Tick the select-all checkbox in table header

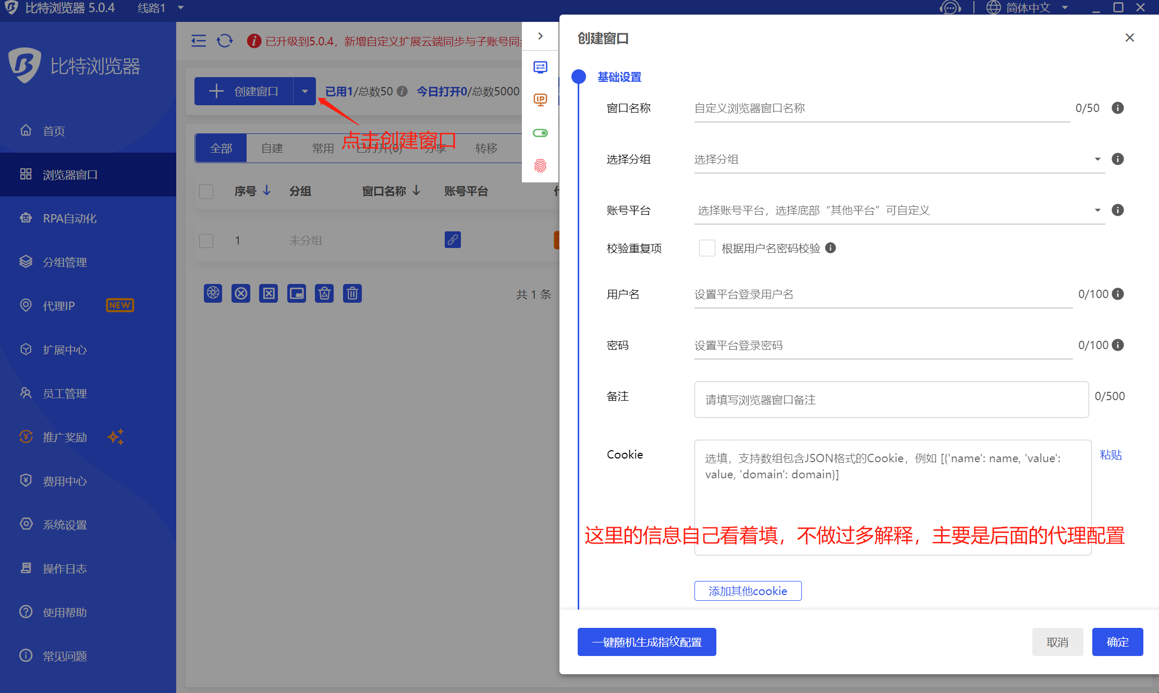tap(206, 191)
